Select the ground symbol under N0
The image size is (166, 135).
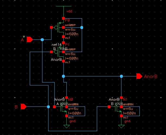[66, 126]
